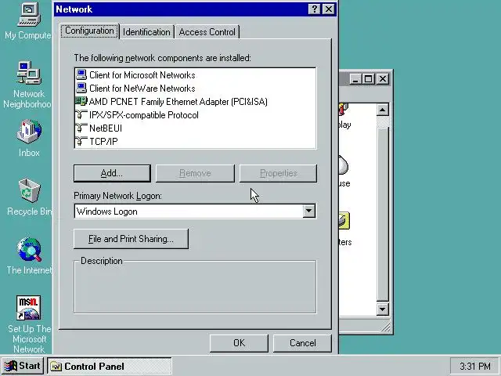Open the Primary Network Logon dropdown arrow
The width and height of the screenshot is (501, 376).
pyautogui.click(x=309, y=211)
